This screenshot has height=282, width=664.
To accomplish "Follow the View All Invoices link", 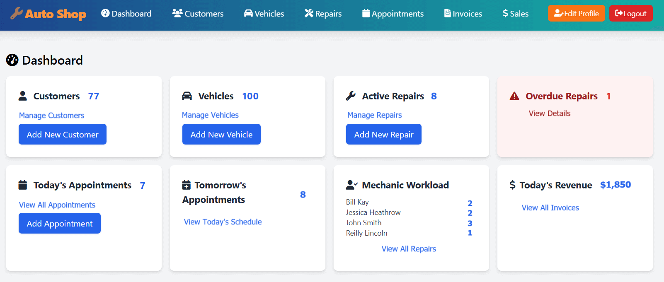I will [550, 208].
